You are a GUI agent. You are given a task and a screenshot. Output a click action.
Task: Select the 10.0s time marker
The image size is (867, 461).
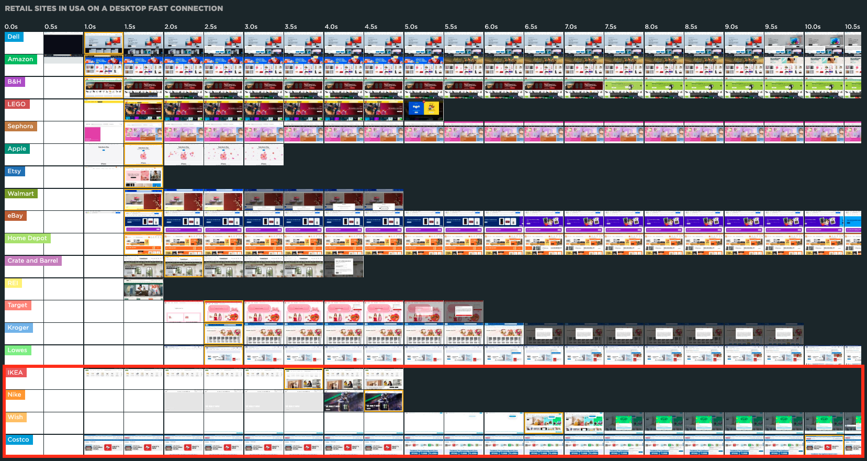pyautogui.click(x=812, y=27)
